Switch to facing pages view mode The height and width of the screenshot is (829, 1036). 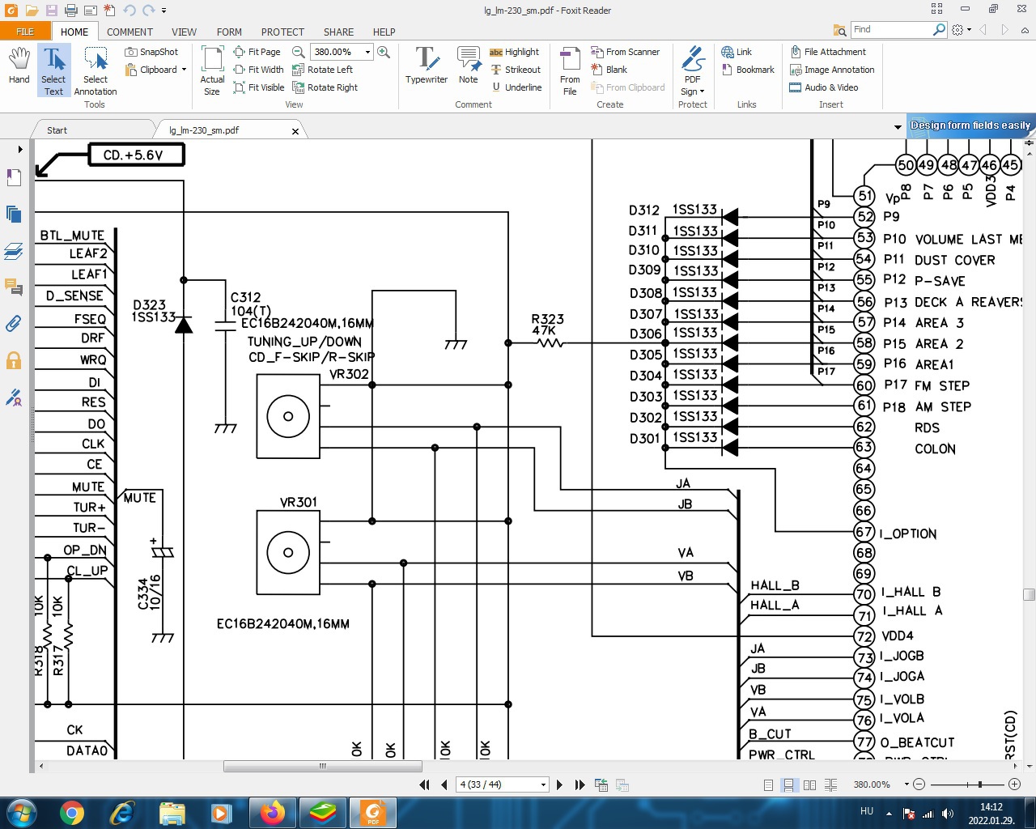click(x=809, y=784)
